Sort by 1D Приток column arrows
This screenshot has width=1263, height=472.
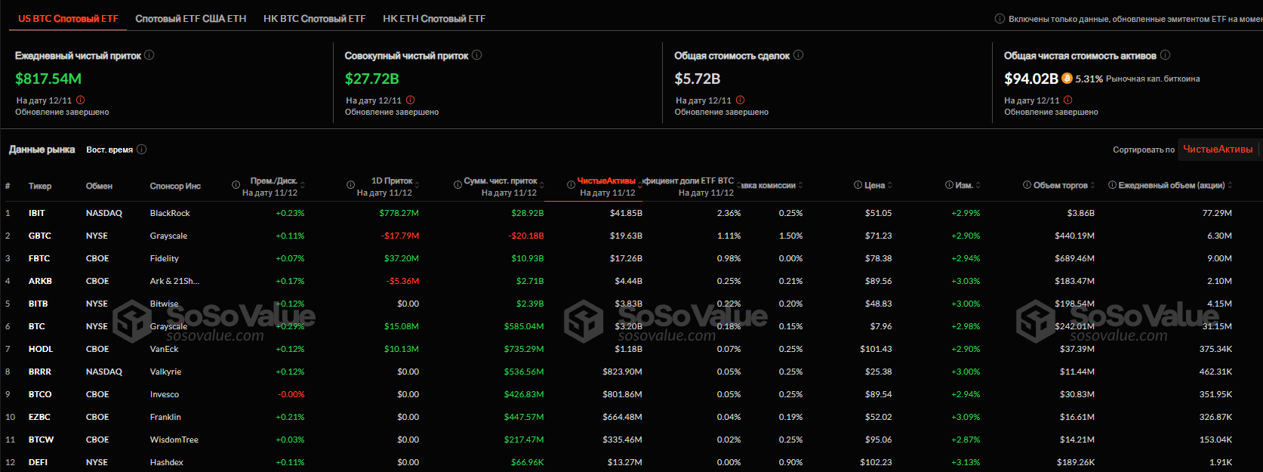417,185
